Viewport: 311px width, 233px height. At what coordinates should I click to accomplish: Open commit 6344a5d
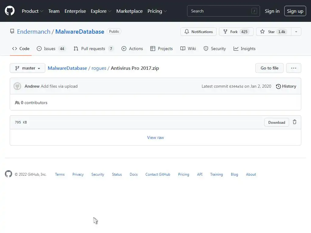pos(236,86)
